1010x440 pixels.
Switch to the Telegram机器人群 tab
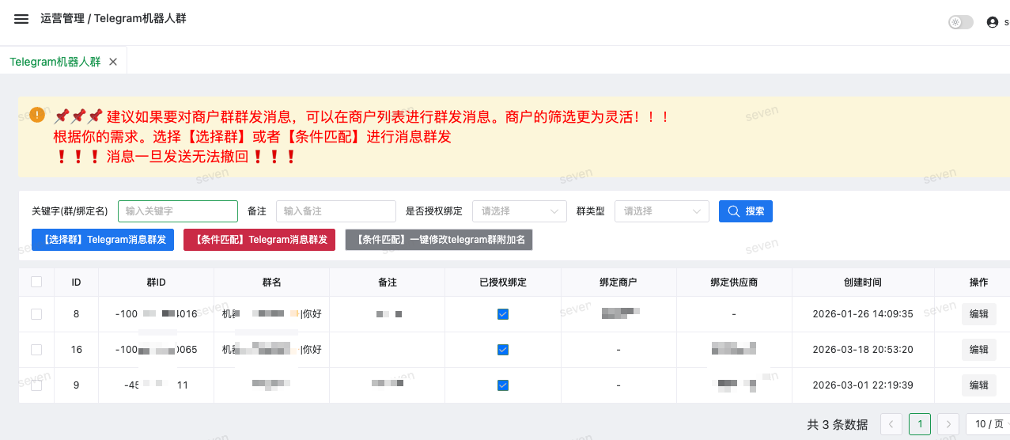(x=55, y=61)
